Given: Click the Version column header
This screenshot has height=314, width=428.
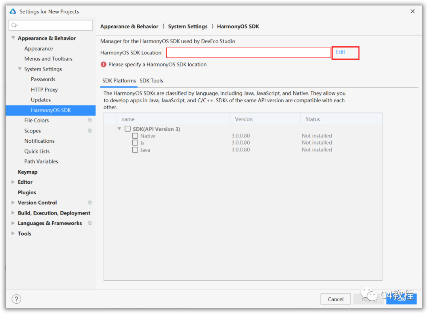Looking at the screenshot, I should tap(265, 119).
